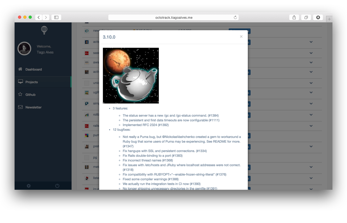Open the Newsletter sidebar item
347x223 pixels.
43,107
